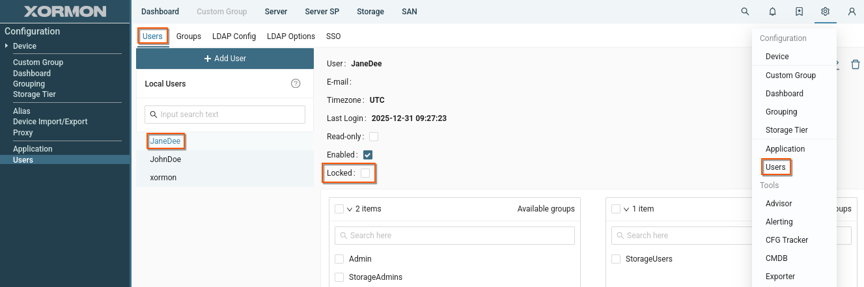Open the '1 item' selection dropdown chevron
The height and width of the screenshot is (287, 864).
pyautogui.click(x=626, y=209)
